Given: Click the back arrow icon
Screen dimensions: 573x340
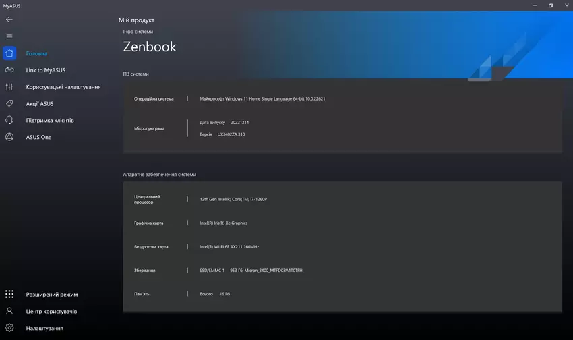Looking at the screenshot, I should coord(9,20).
